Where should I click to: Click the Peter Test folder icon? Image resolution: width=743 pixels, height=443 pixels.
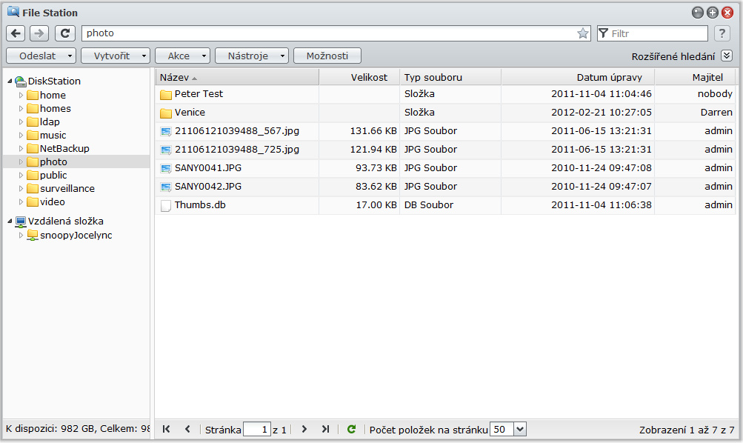(x=166, y=95)
